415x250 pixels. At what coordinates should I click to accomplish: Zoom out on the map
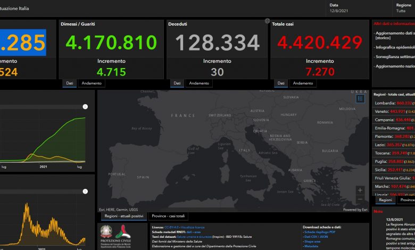pos(361,199)
